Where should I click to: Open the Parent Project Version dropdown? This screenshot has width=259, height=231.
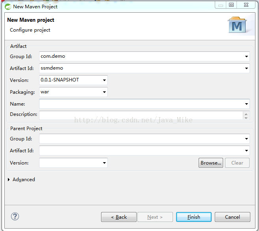click(x=104, y=163)
